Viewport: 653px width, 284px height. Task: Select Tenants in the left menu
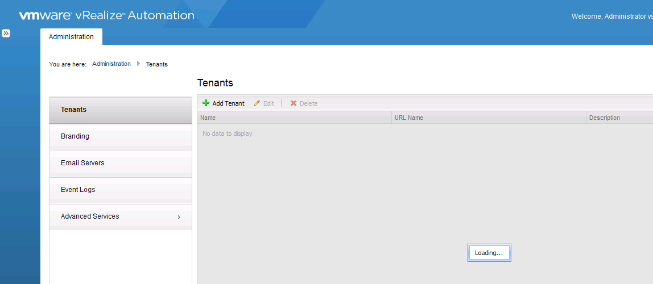click(x=73, y=110)
